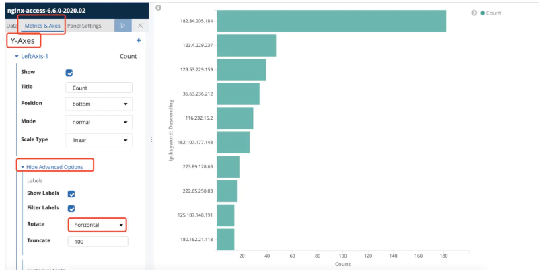Change the Rotate dropdown from horizontal
The width and height of the screenshot is (547, 276).
point(98,225)
